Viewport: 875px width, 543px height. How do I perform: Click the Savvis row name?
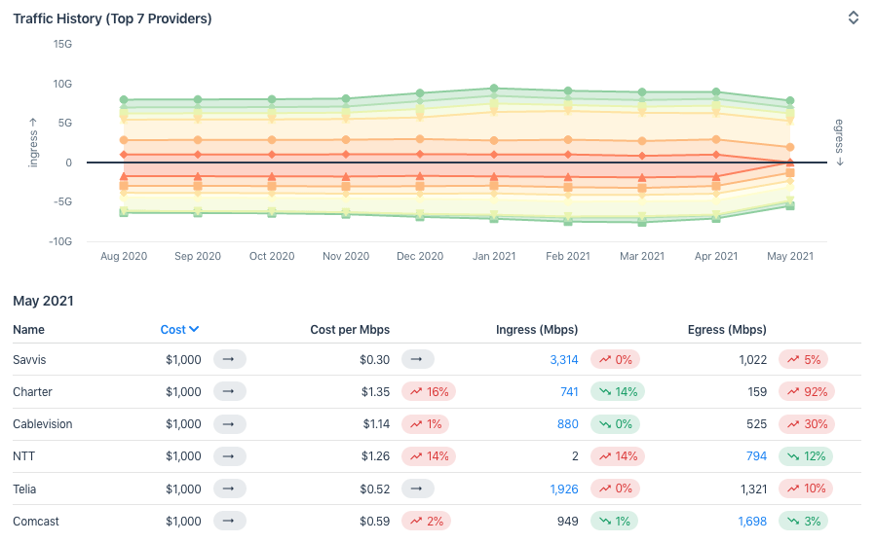29,360
